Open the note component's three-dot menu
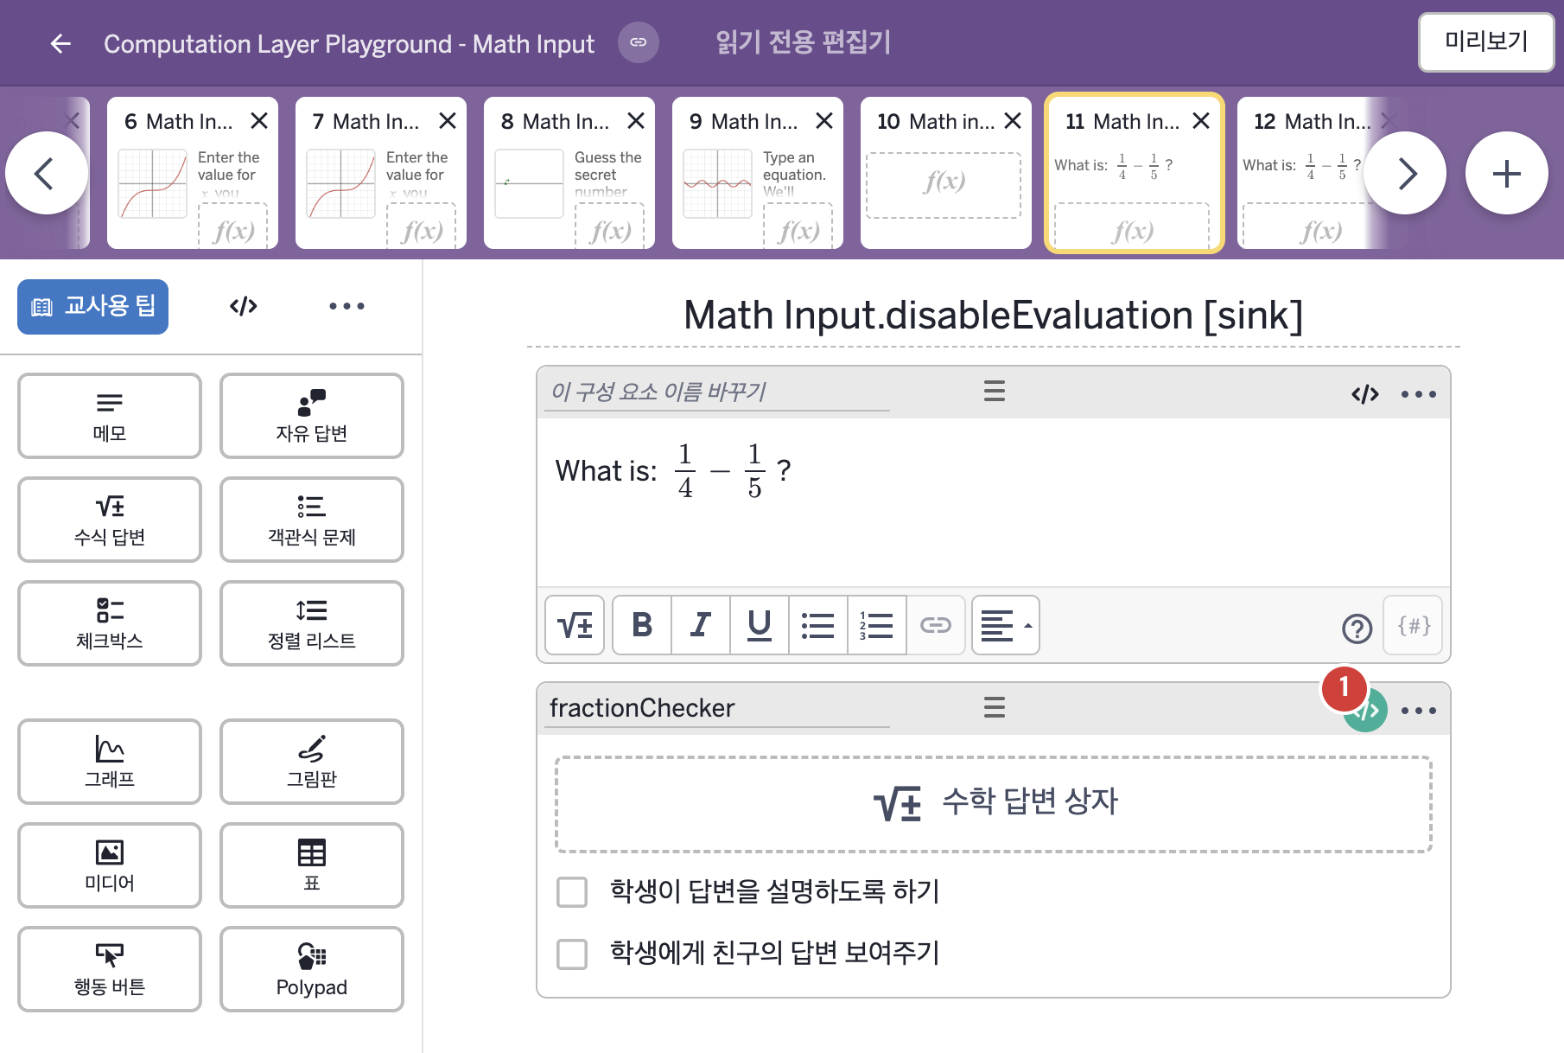The image size is (1564, 1053). click(x=1419, y=394)
